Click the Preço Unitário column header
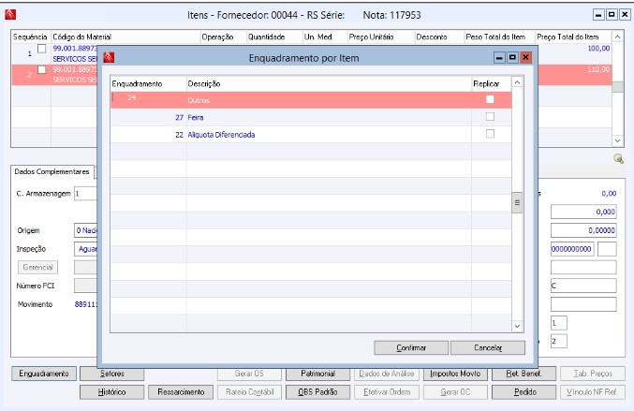This screenshot has width=634, height=411. tap(380, 37)
